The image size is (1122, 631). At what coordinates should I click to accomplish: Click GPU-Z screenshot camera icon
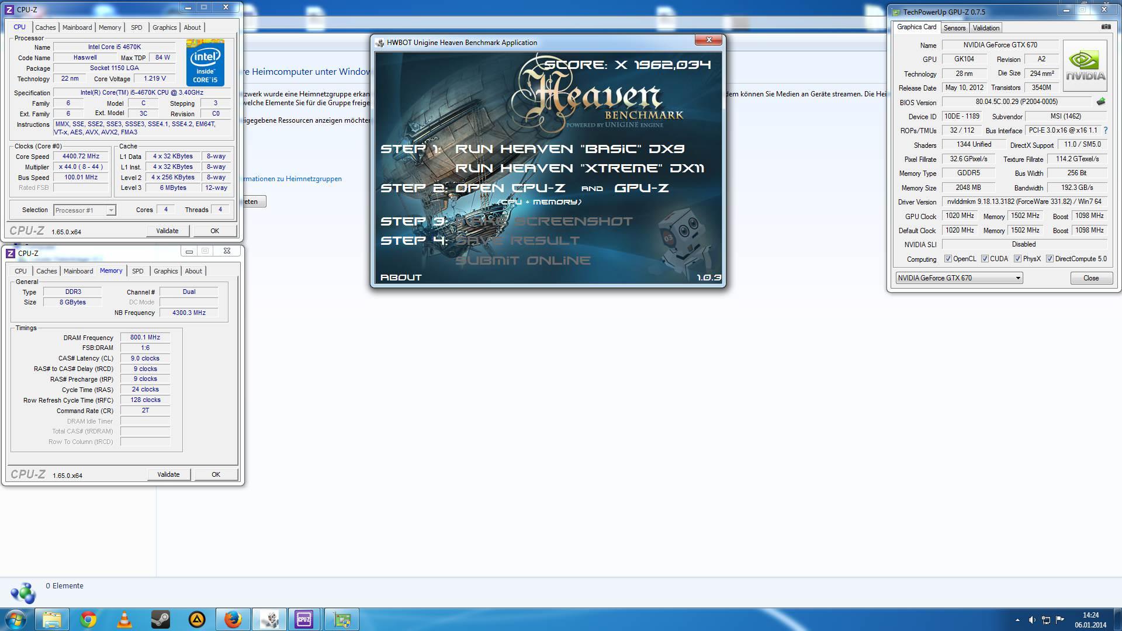tap(1106, 27)
